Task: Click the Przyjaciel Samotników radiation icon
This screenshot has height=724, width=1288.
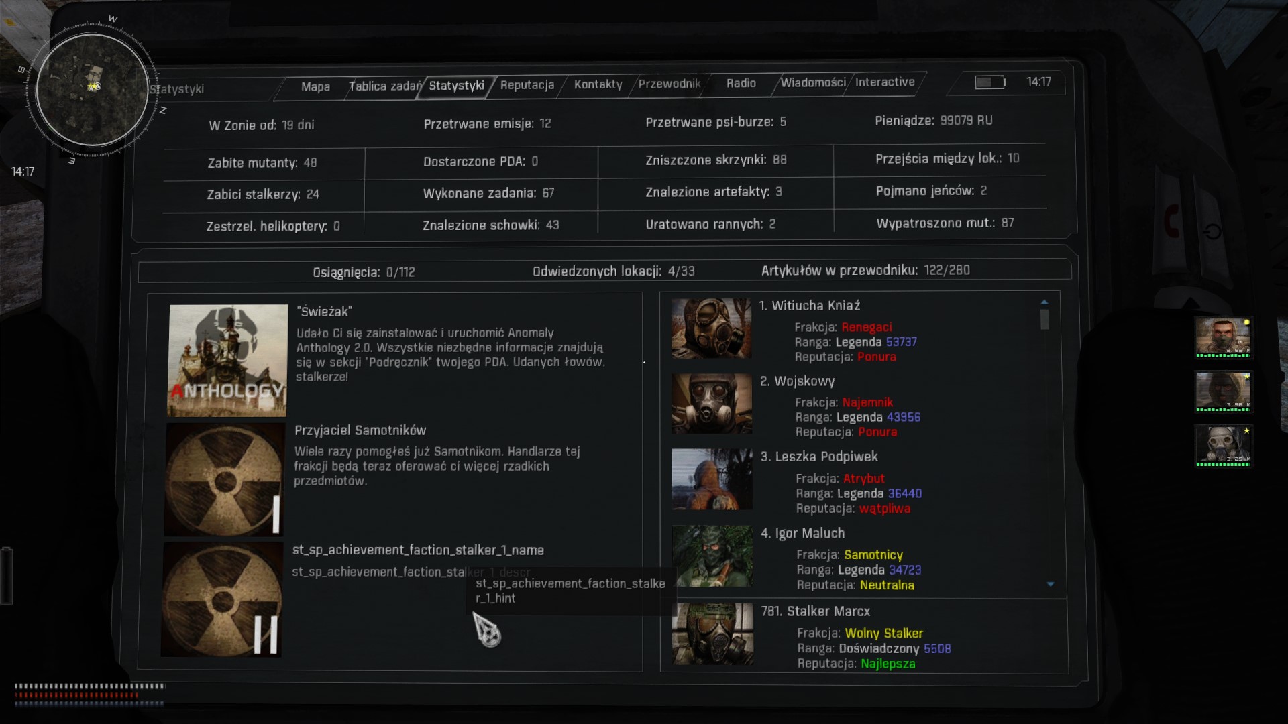Action: [x=224, y=479]
